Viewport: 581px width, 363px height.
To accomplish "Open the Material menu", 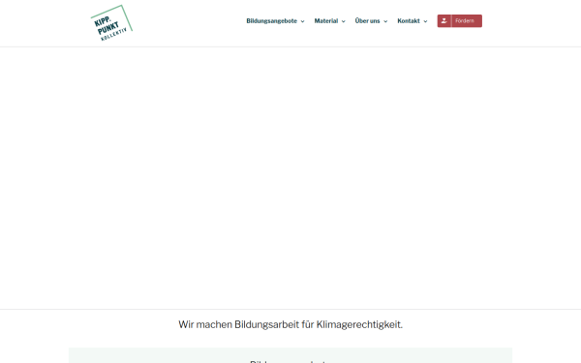I will [326, 21].
